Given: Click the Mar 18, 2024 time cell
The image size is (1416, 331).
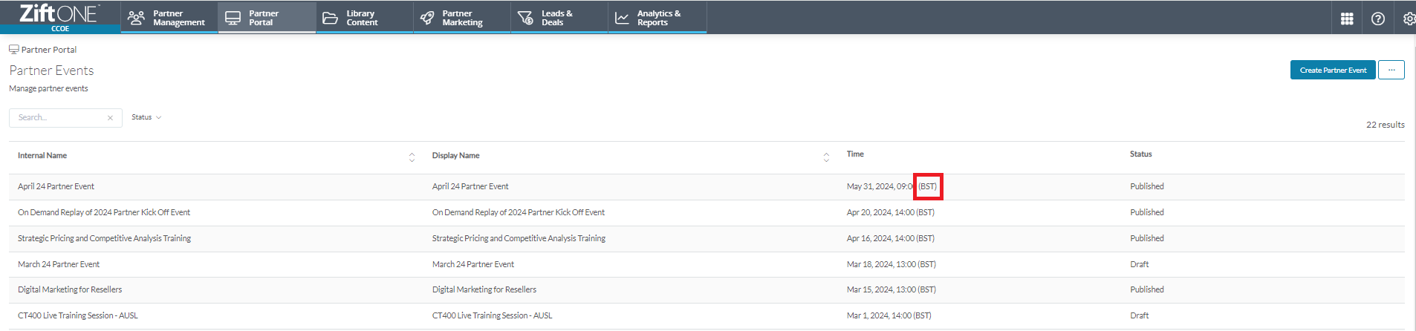Looking at the screenshot, I should (x=892, y=264).
